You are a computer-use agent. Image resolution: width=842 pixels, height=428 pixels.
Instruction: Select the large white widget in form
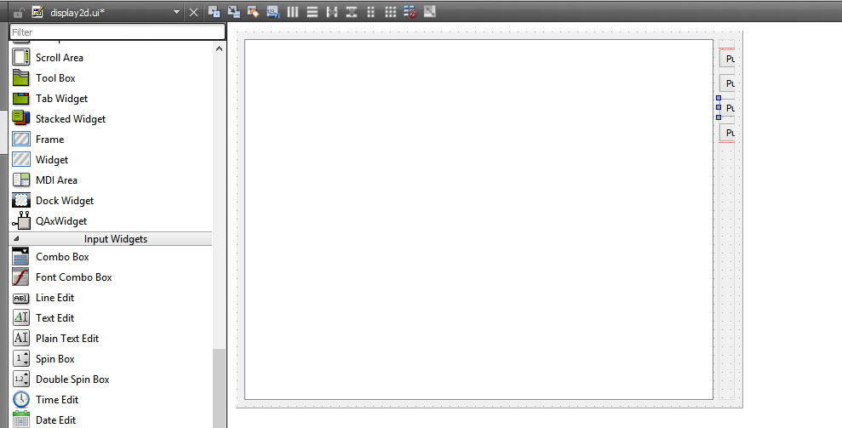click(x=478, y=220)
